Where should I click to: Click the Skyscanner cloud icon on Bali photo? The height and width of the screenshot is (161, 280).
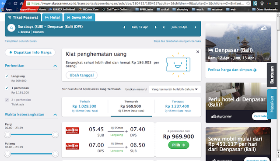tap(264, 28)
